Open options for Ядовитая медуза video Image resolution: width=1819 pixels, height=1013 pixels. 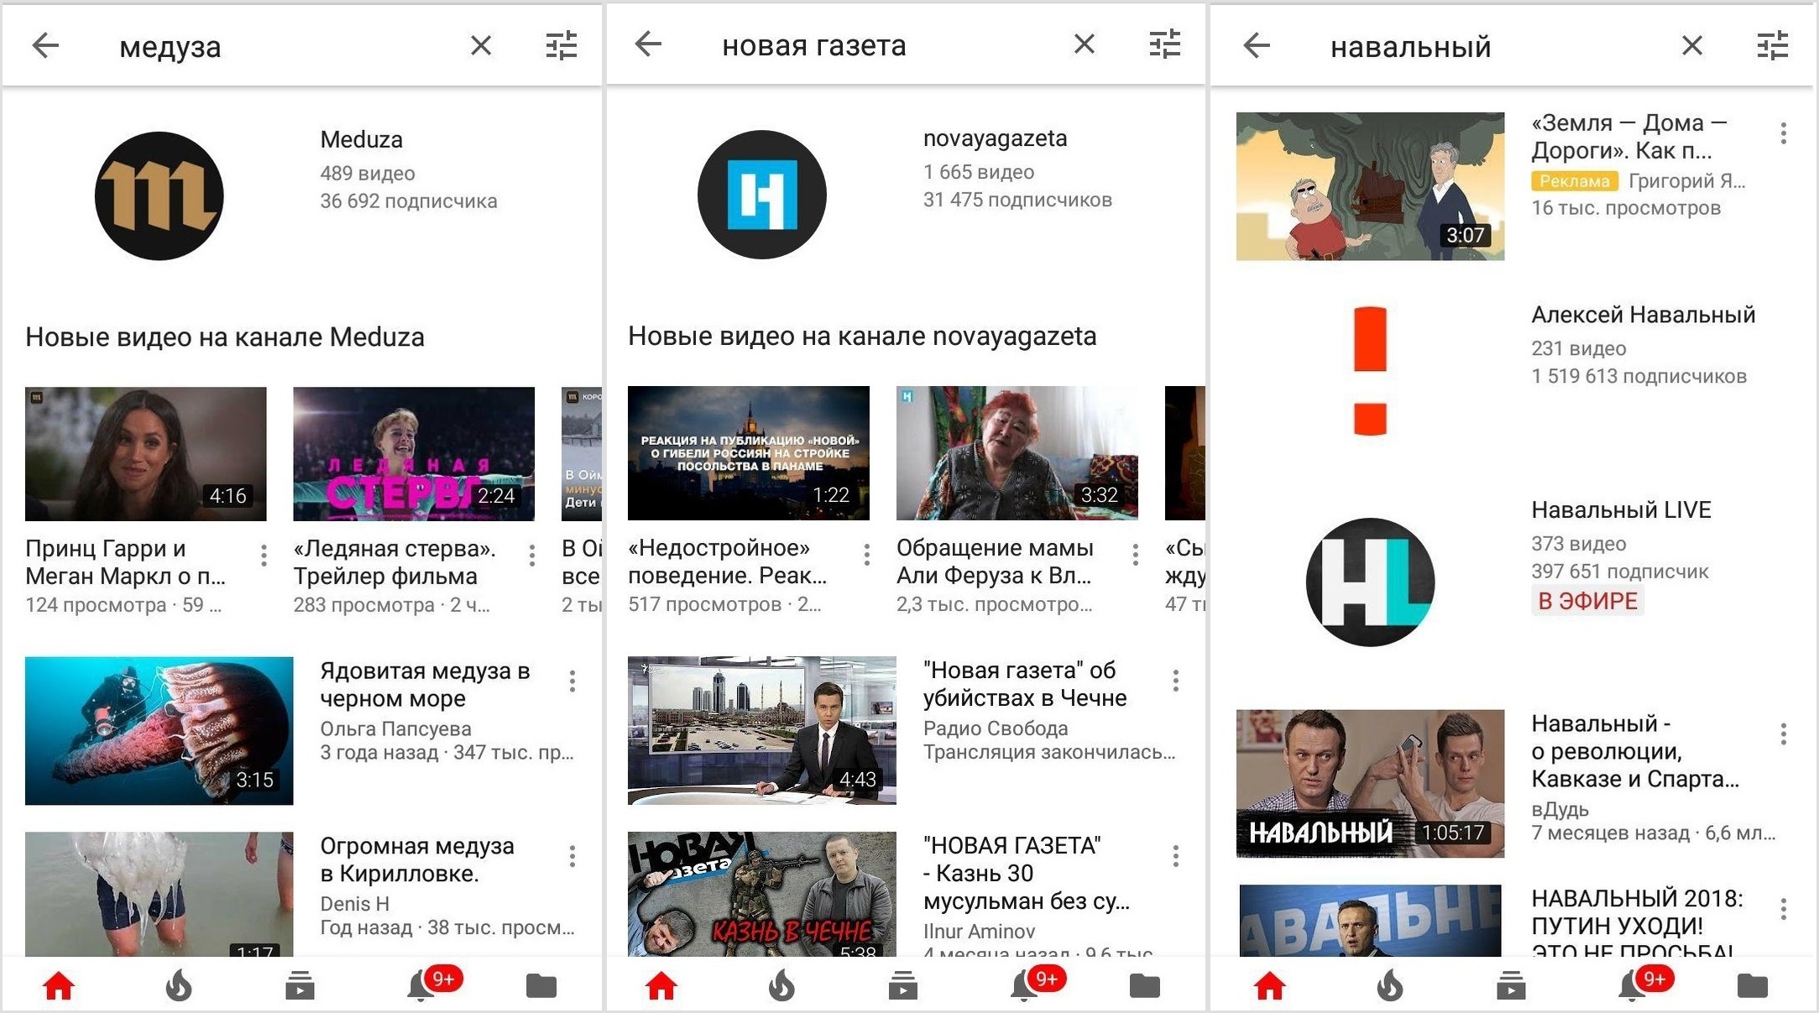(x=572, y=681)
